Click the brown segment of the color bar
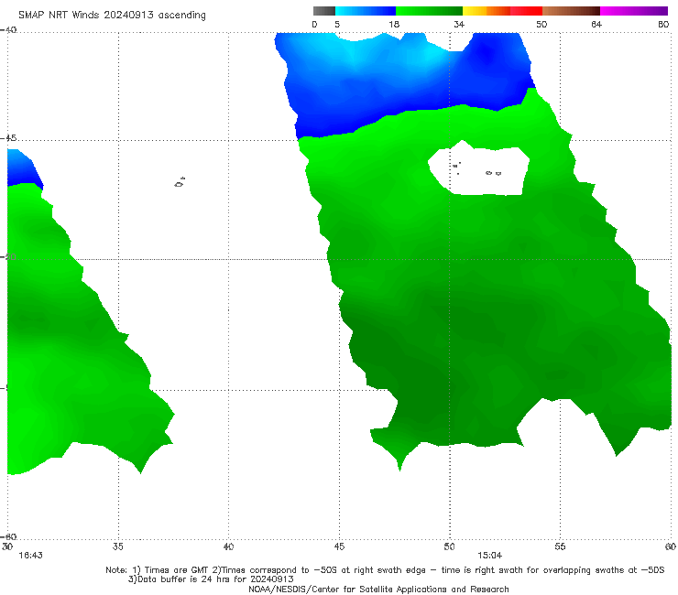 571,11
